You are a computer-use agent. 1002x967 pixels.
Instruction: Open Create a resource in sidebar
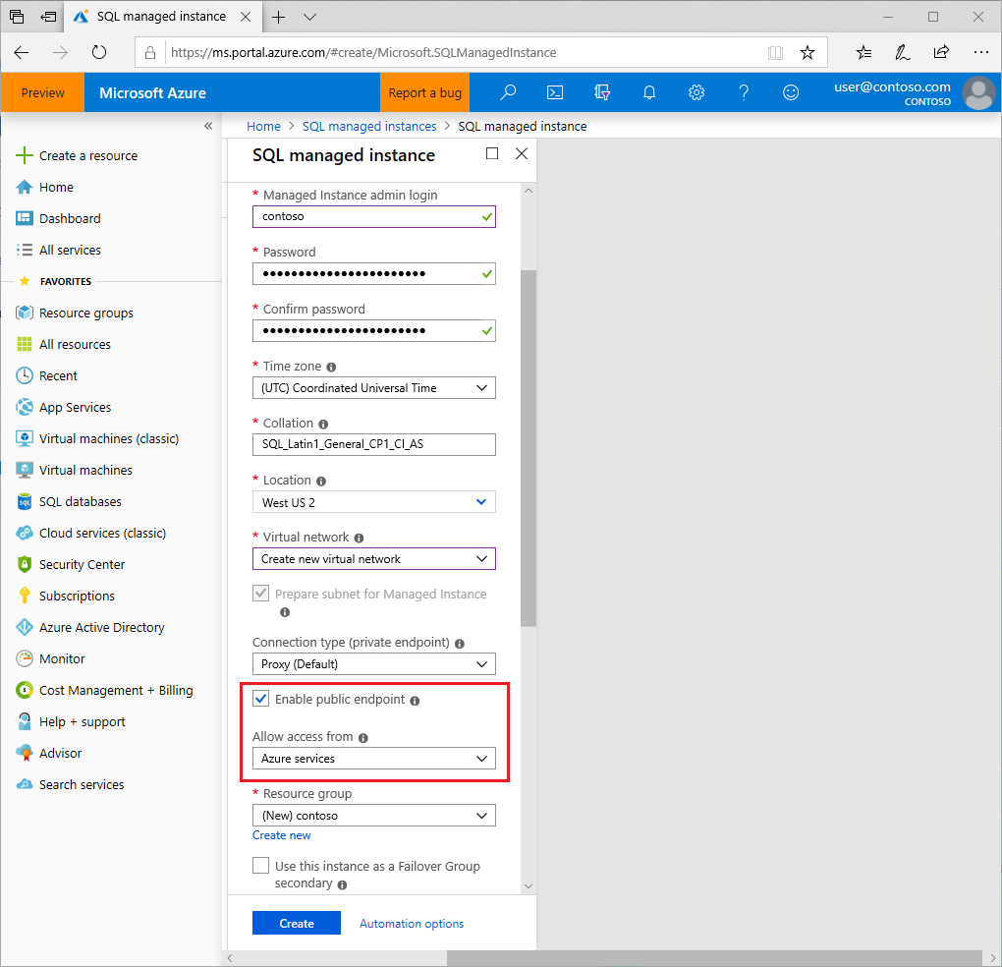pos(77,155)
